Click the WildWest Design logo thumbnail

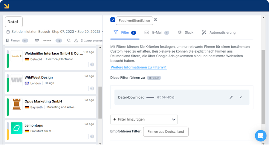tap(17, 80)
